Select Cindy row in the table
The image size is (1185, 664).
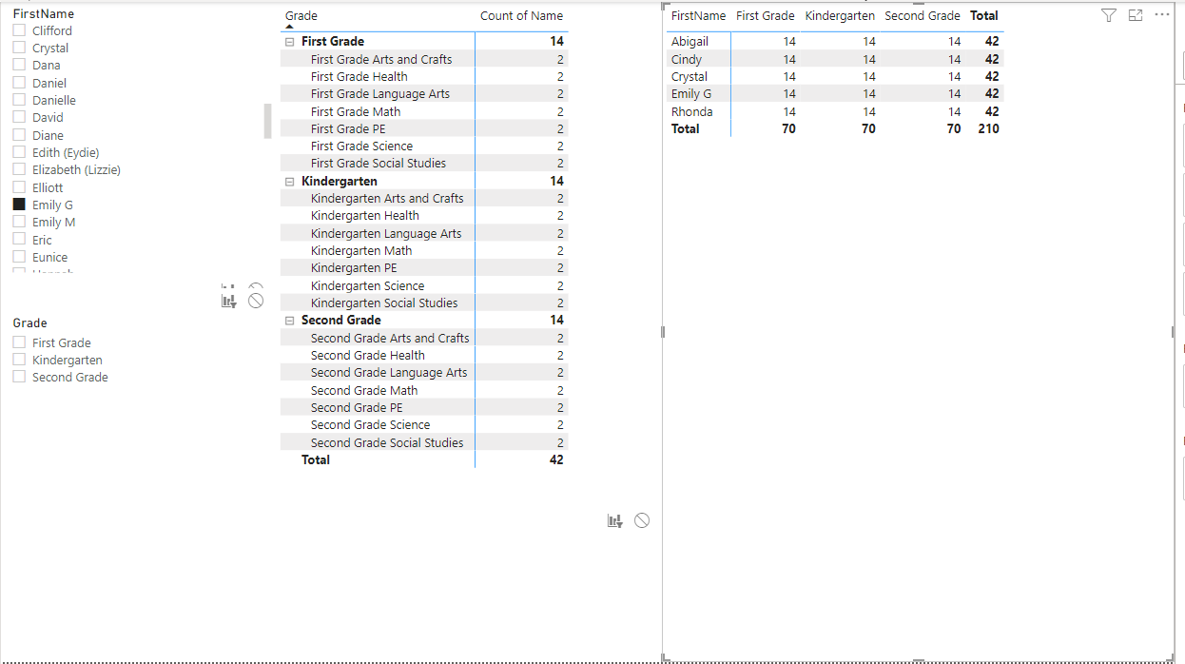point(835,59)
